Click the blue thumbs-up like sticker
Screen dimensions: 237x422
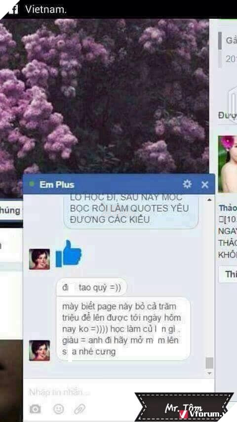(x=68, y=254)
